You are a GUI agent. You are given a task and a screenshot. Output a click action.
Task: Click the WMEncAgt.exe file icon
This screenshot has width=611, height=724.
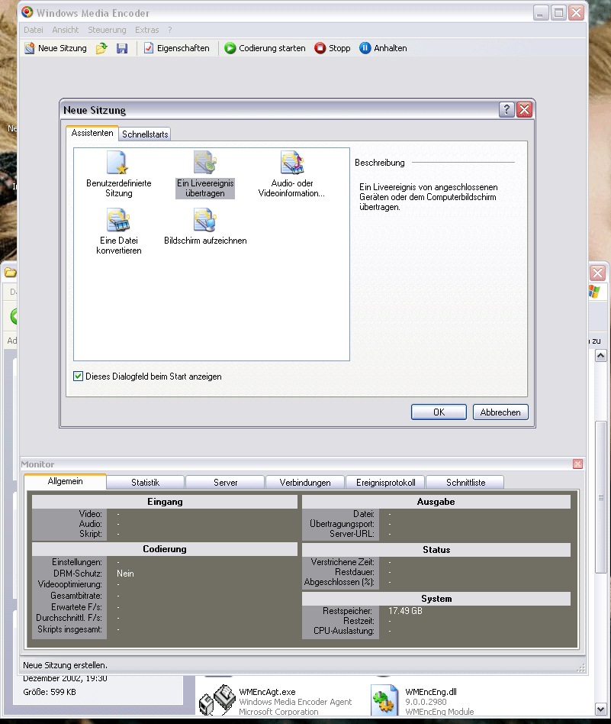[217, 700]
